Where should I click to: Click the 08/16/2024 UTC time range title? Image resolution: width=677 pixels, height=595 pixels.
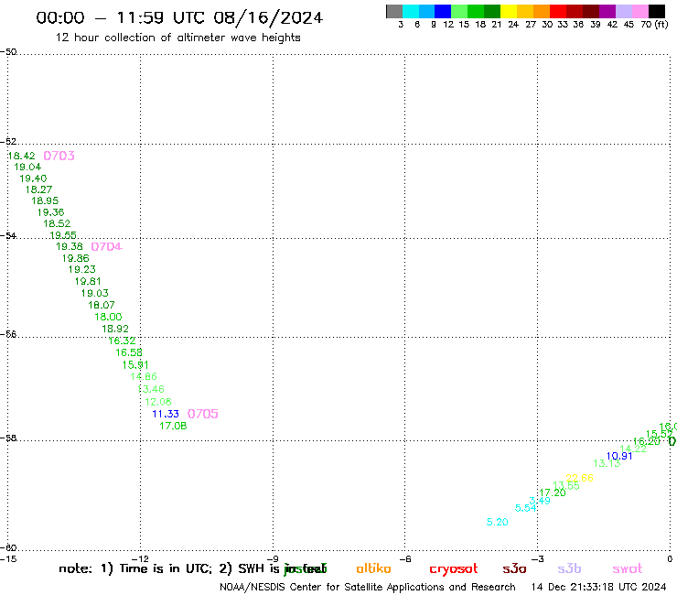[x=179, y=17]
